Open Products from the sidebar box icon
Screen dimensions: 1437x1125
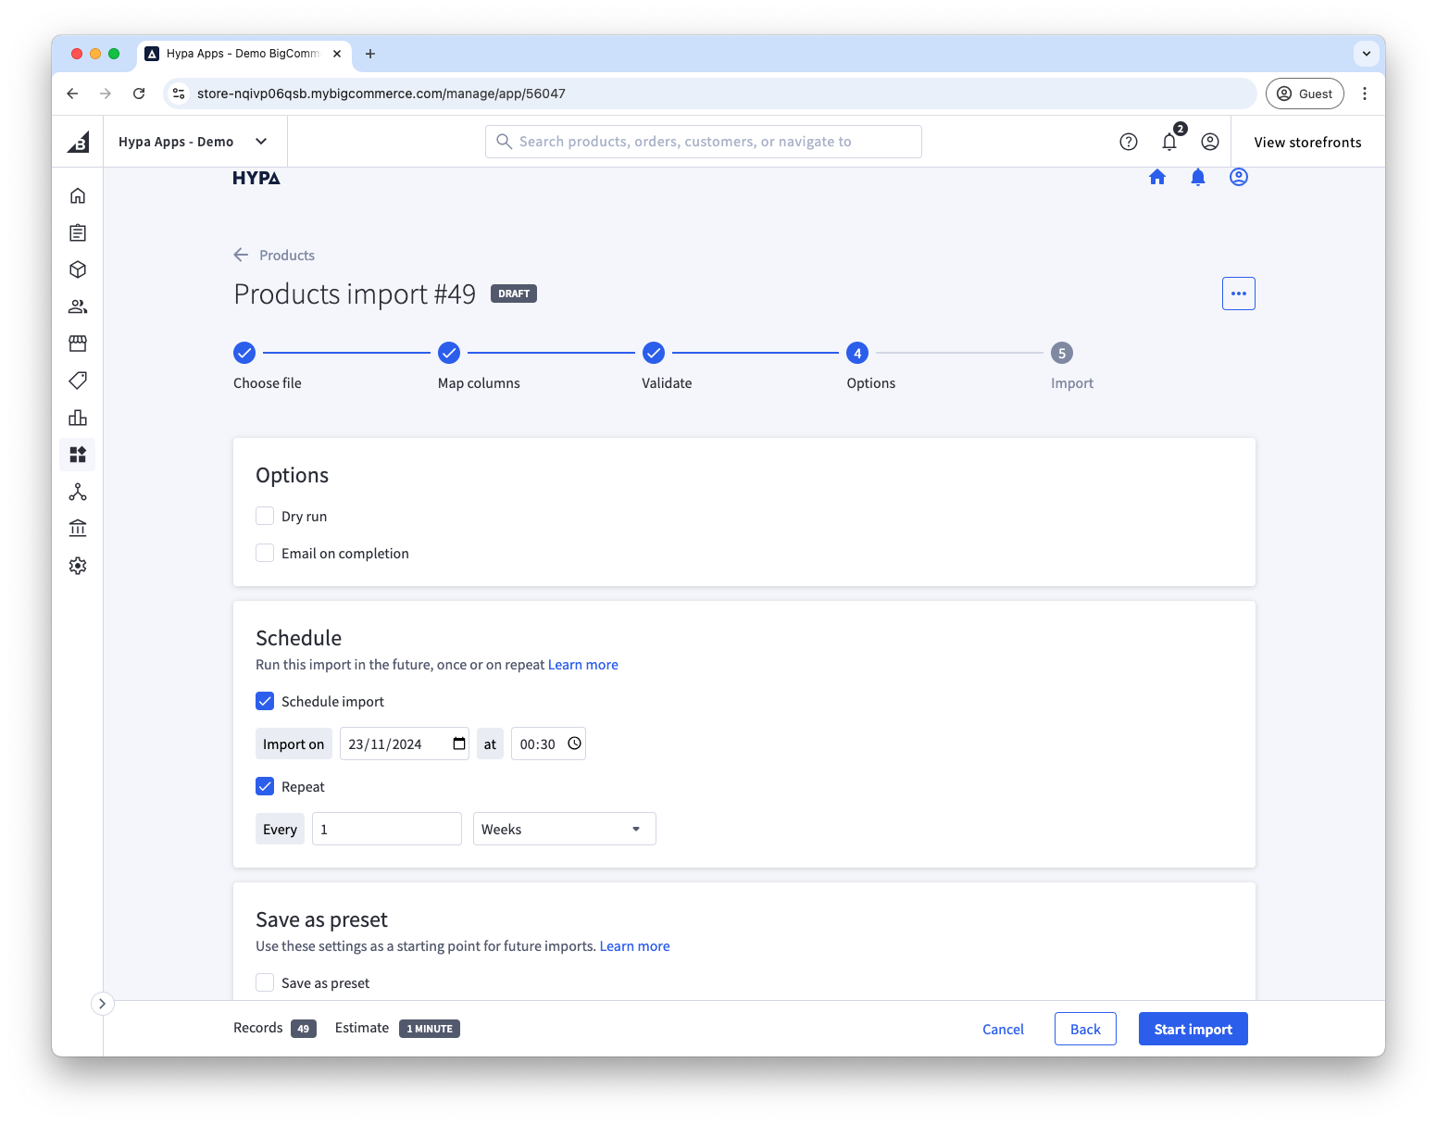pos(78,269)
